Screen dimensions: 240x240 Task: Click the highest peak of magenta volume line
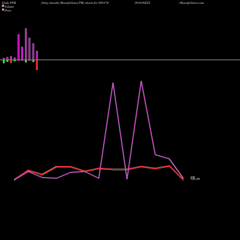click(141, 81)
